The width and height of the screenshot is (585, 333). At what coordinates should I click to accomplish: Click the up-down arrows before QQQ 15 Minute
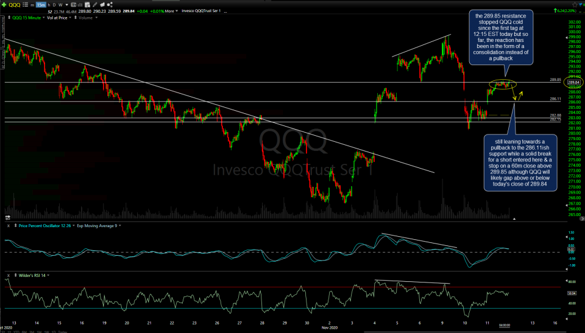coord(9,18)
